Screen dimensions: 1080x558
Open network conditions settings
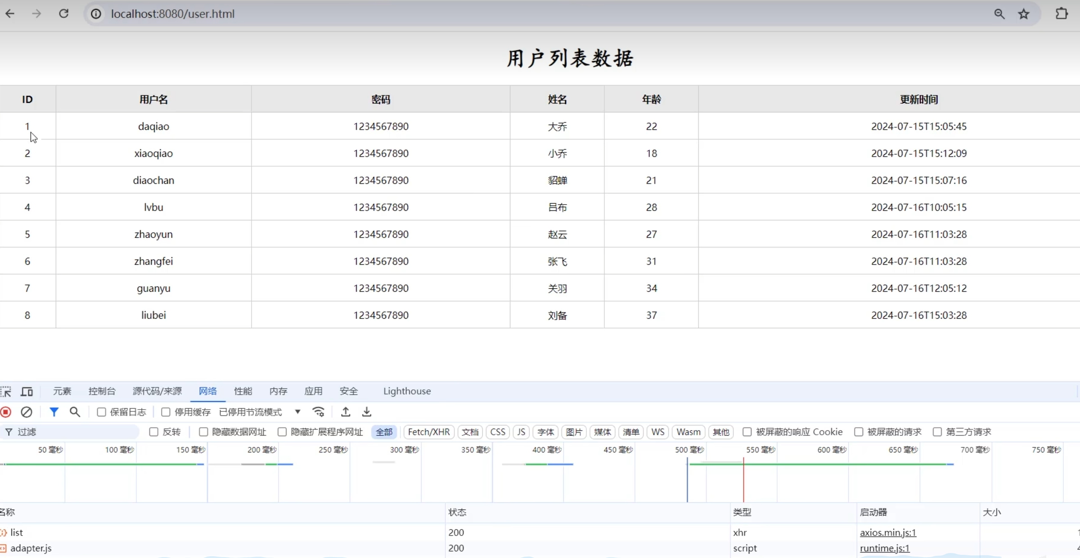(x=318, y=411)
